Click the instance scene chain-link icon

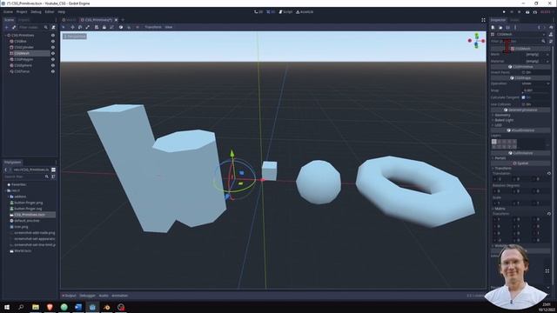[x=14, y=27]
